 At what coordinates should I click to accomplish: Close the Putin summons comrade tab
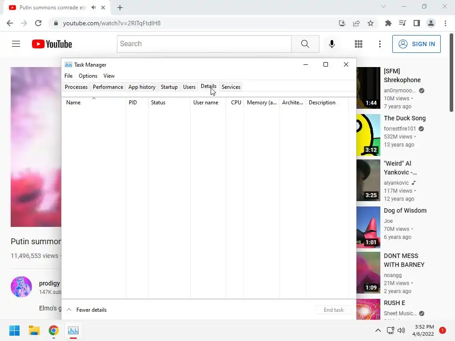103,8
